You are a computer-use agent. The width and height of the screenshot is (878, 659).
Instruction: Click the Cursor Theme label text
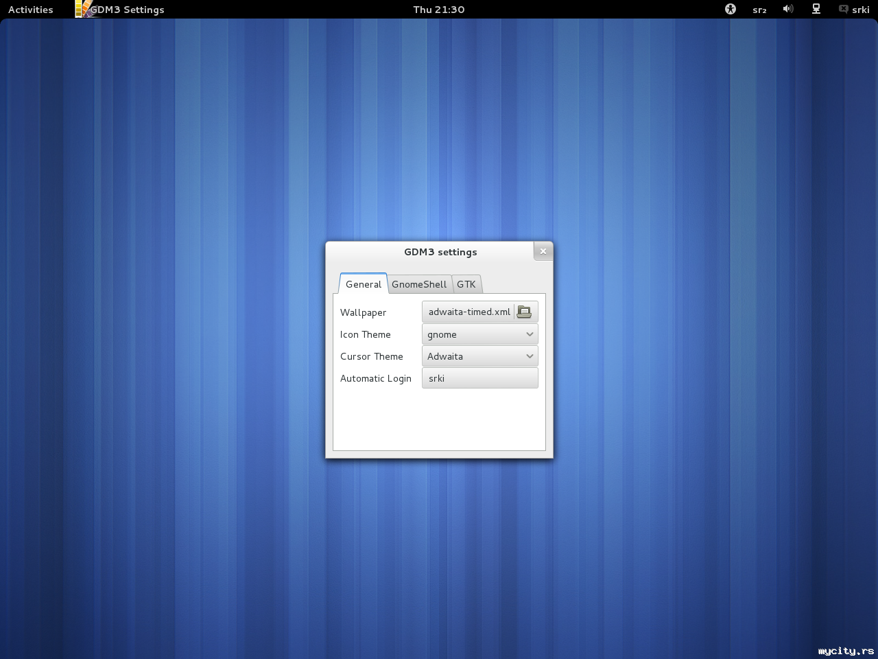372,356
